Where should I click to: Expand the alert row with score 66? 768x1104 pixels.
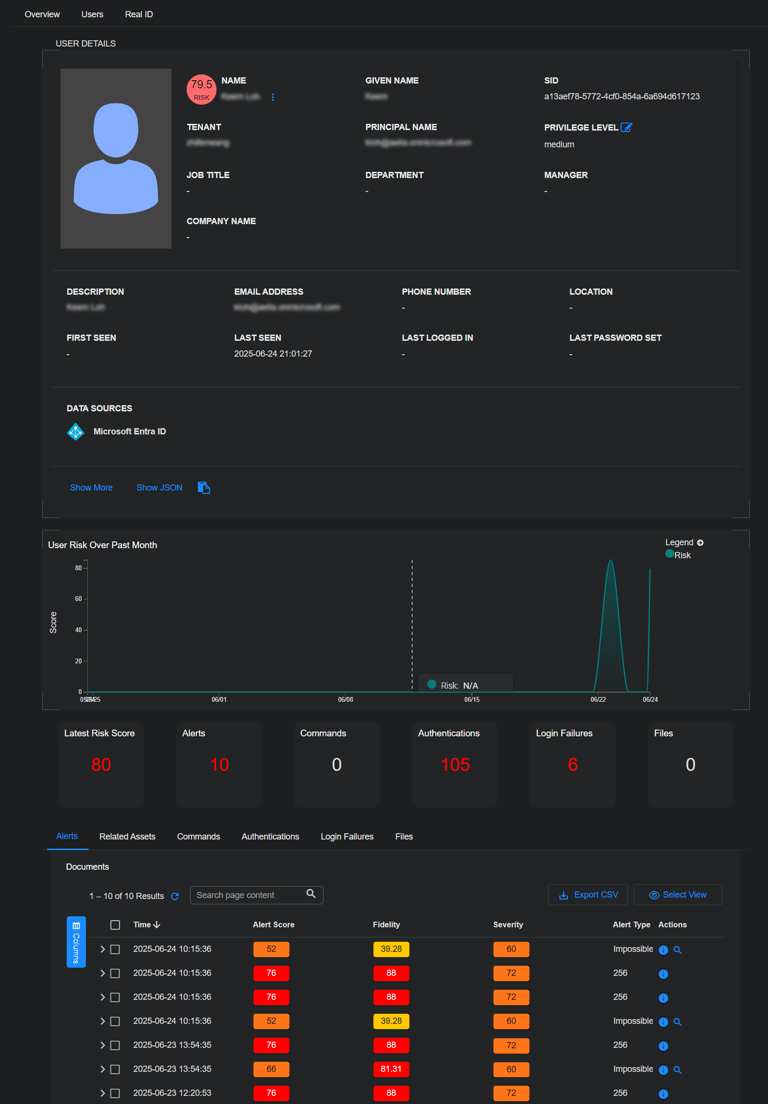(x=102, y=1069)
